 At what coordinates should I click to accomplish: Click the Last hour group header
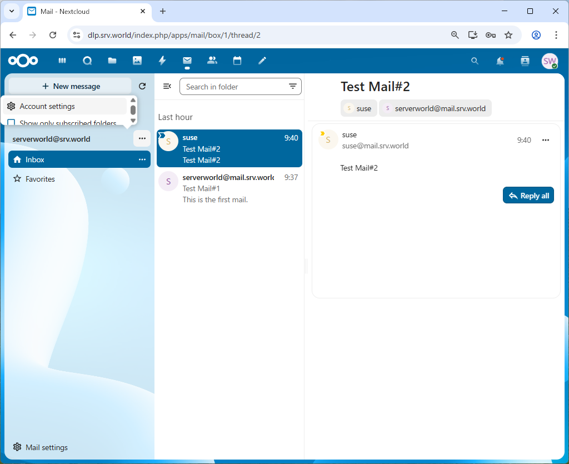tap(175, 117)
